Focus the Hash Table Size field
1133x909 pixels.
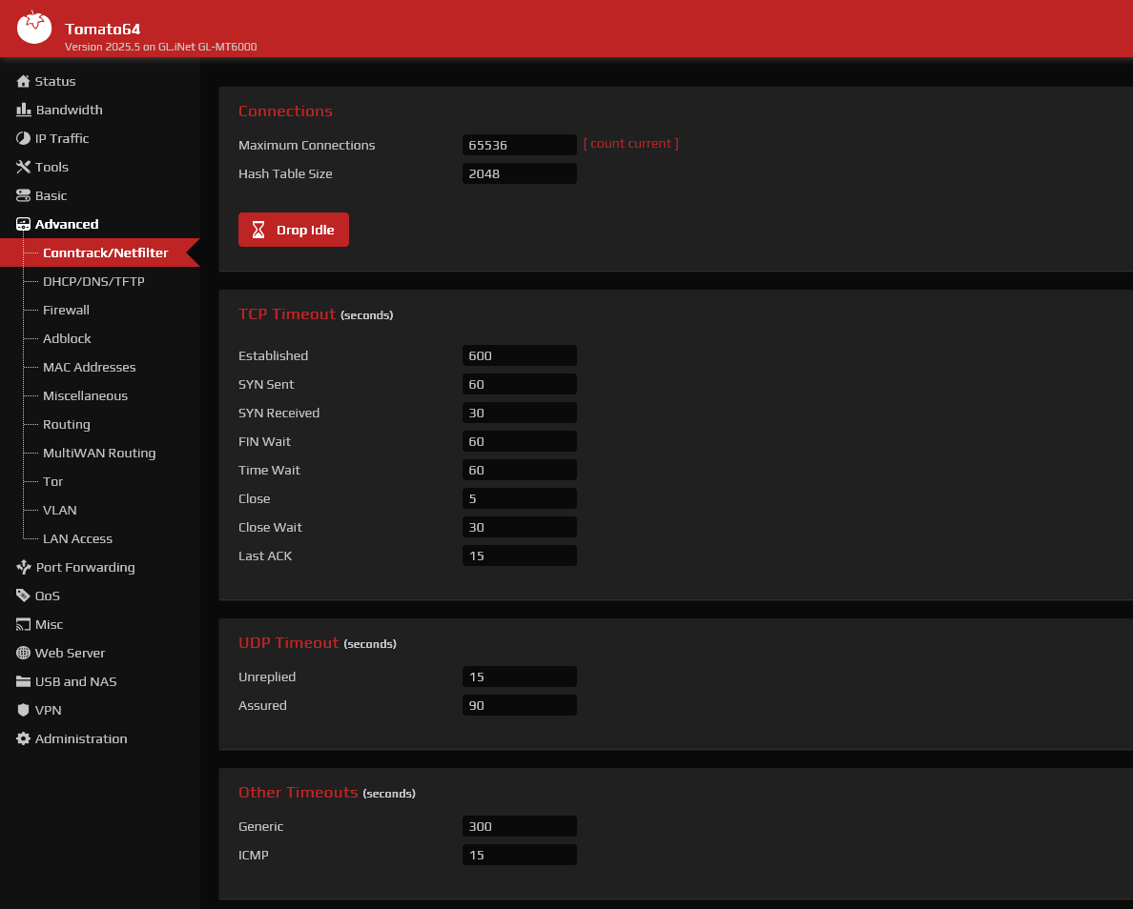(x=520, y=173)
